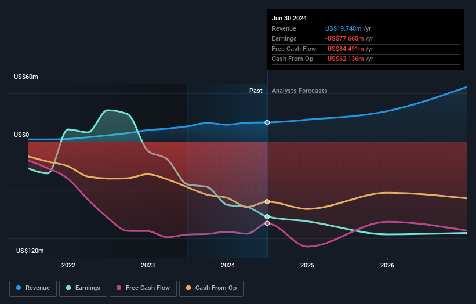
Task: Click the Cash From Op row label in tooltip
Action: (292, 59)
